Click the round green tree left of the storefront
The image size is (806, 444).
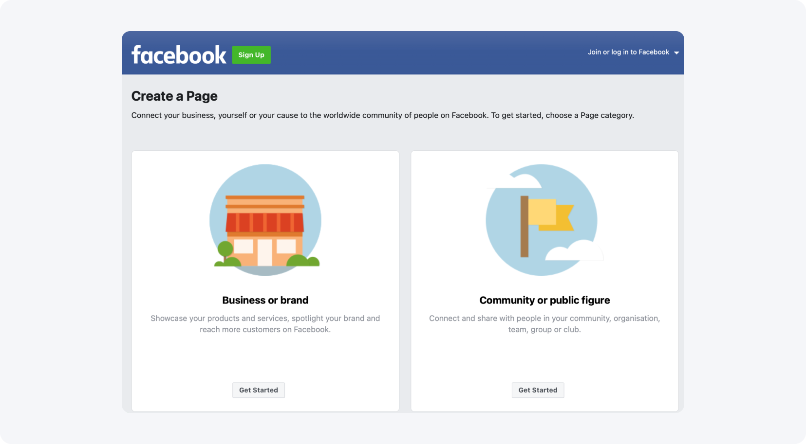[225, 249]
